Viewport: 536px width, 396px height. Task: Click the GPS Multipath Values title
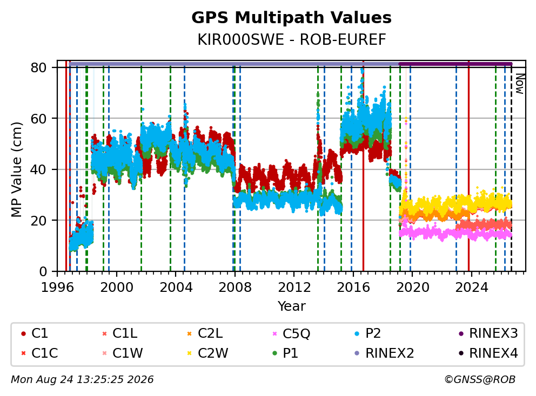291,18
